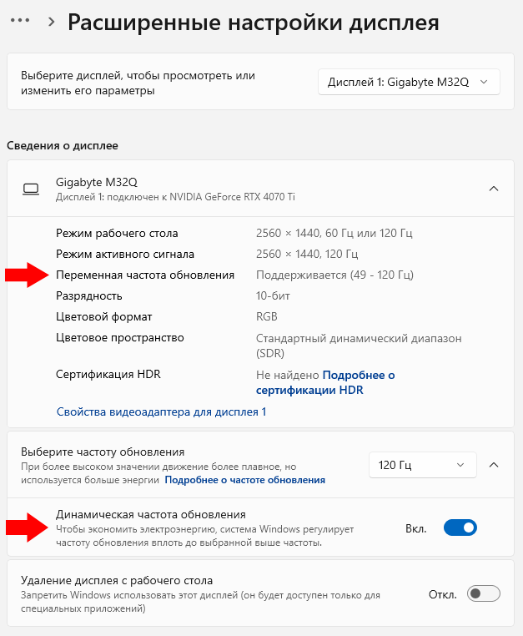Open the 120 Гц refresh rate dropdown

point(422,465)
